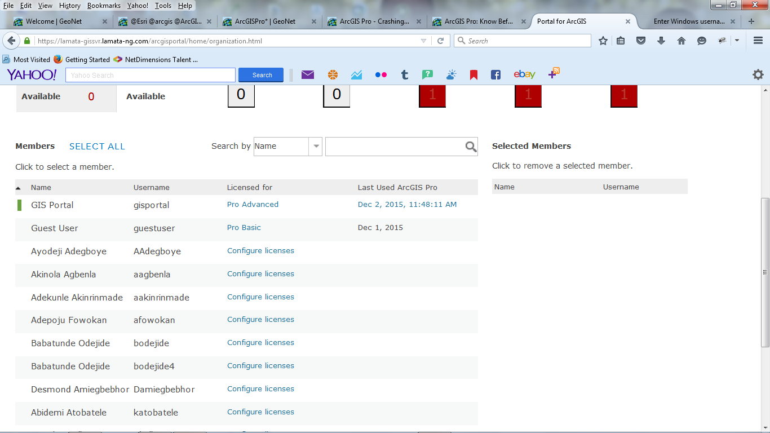Click GIS Portal last used date link
This screenshot has width=770, height=433.
point(407,205)
